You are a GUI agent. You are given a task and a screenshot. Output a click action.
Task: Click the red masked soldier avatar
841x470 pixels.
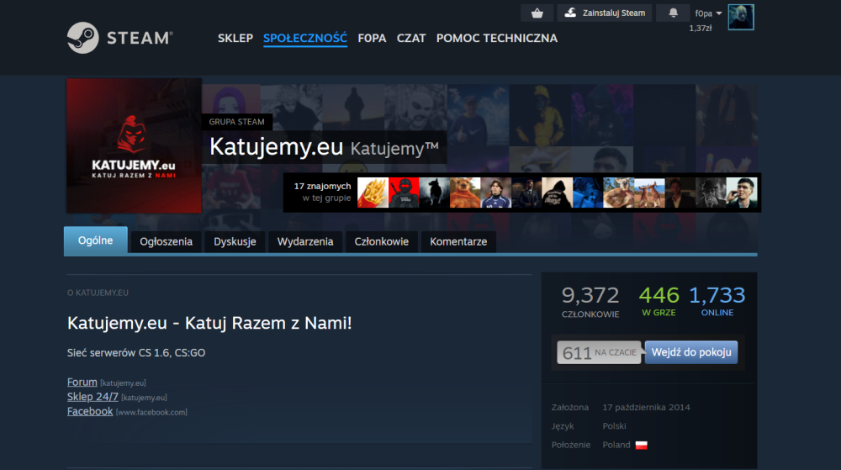pos(404,193)
